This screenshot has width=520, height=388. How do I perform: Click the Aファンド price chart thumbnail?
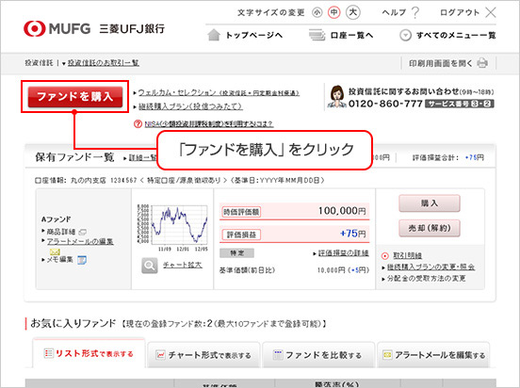[172, 228]
